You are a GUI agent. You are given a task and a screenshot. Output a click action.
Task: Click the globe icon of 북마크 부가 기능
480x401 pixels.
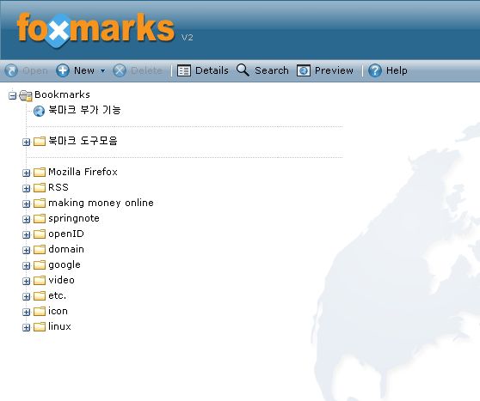tap(40, 111)
